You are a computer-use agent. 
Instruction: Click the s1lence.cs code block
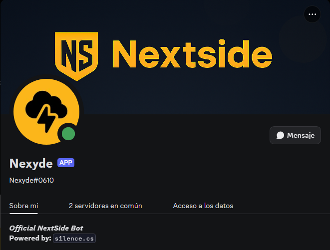point(74,239)
